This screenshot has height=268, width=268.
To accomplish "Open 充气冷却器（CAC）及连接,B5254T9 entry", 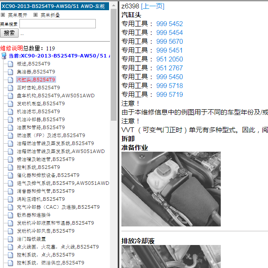I will (58, 207).
